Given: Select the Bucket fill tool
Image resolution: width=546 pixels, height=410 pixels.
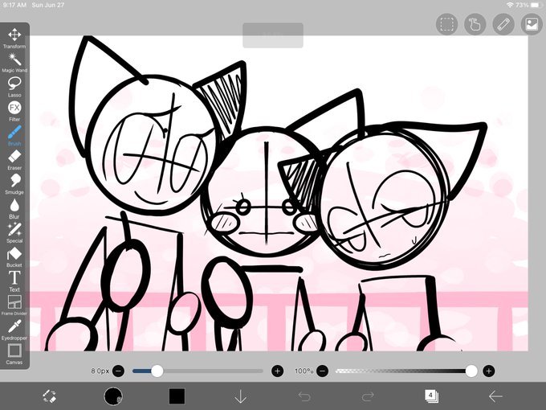Looking at the screenshot, I should point(14,257).
